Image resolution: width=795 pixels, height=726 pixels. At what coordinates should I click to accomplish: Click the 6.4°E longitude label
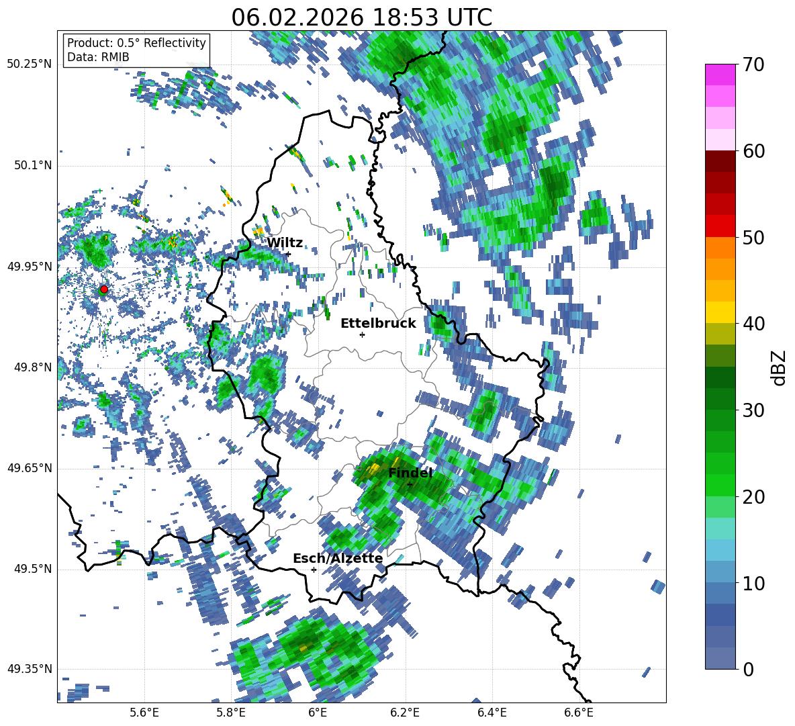point(492,713)
